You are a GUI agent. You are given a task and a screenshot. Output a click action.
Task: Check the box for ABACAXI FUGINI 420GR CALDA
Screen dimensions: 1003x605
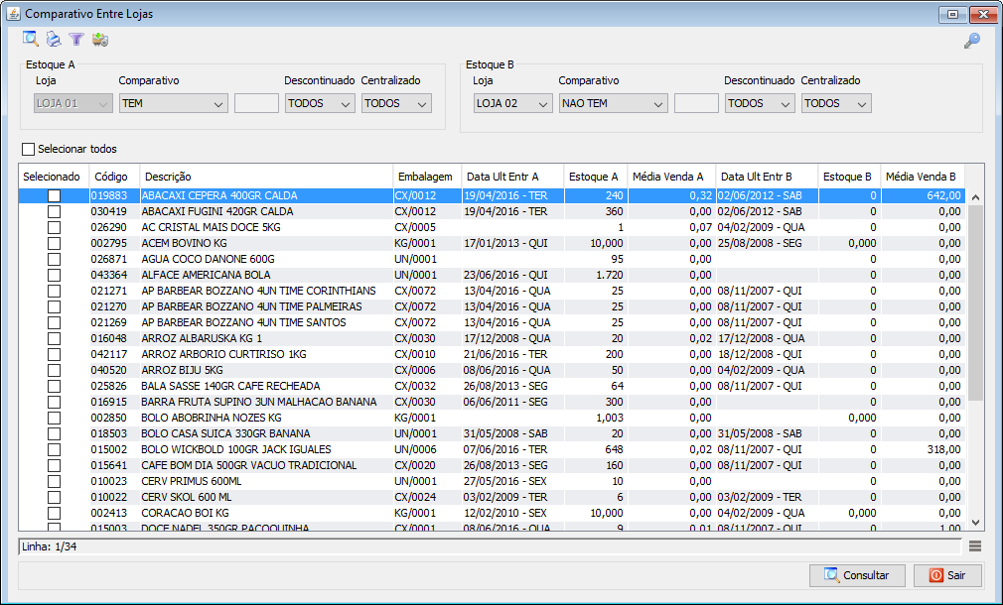pos(54,211)
